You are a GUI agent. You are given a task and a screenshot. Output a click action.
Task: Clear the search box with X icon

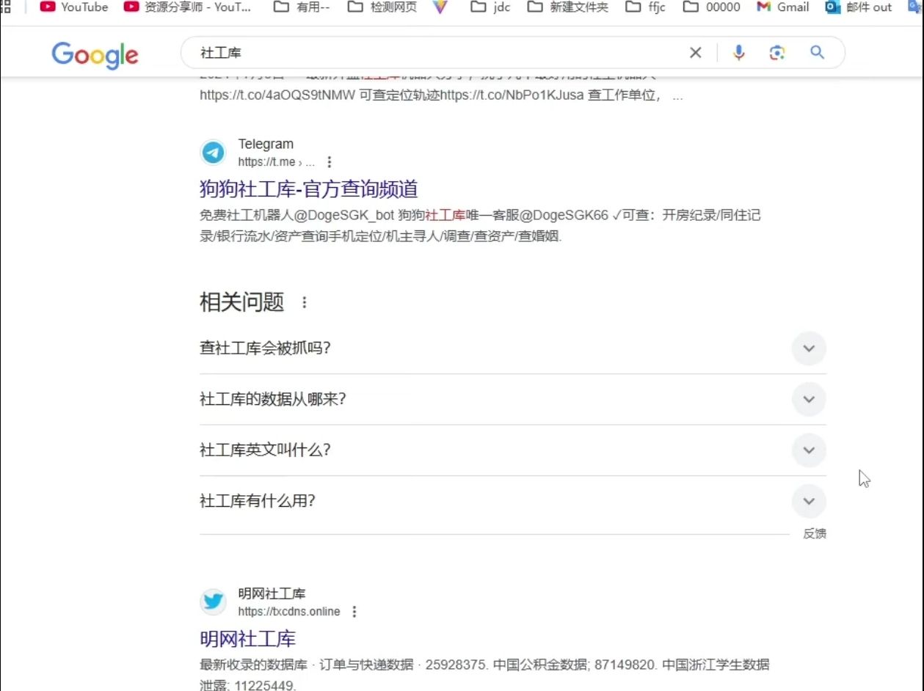click(695, 52)
